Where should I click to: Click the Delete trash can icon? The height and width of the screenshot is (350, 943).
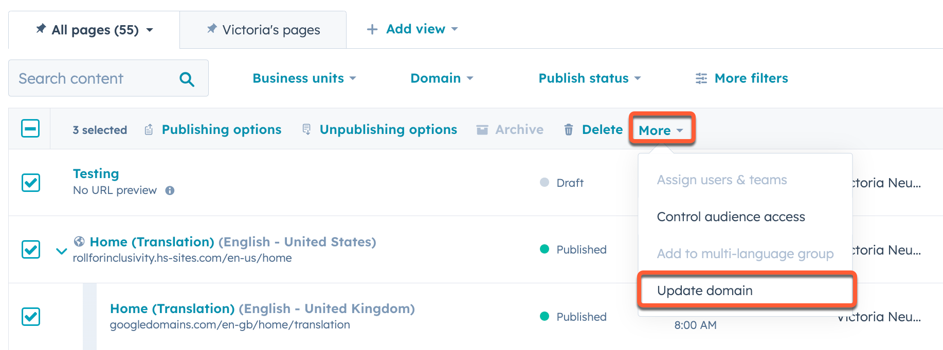568,129
